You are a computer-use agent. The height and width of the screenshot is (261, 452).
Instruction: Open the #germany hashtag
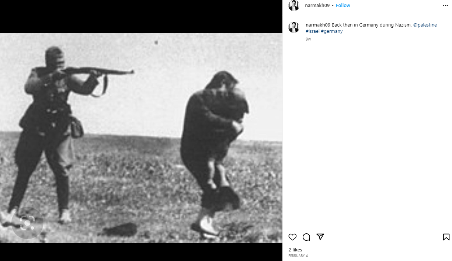332,31
